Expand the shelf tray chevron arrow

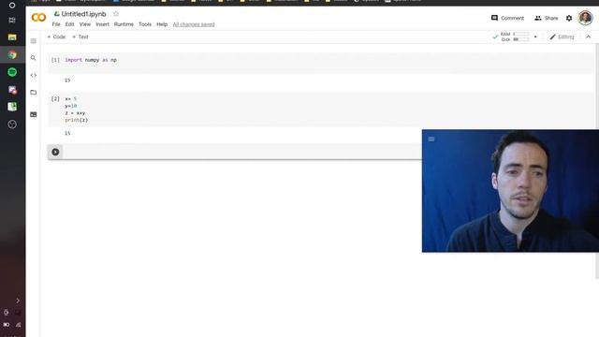(x=18, y=300)
